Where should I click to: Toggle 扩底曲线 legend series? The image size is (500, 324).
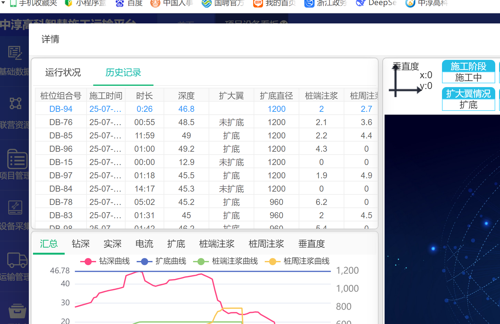pyautogui.click(x=161, y=261)
